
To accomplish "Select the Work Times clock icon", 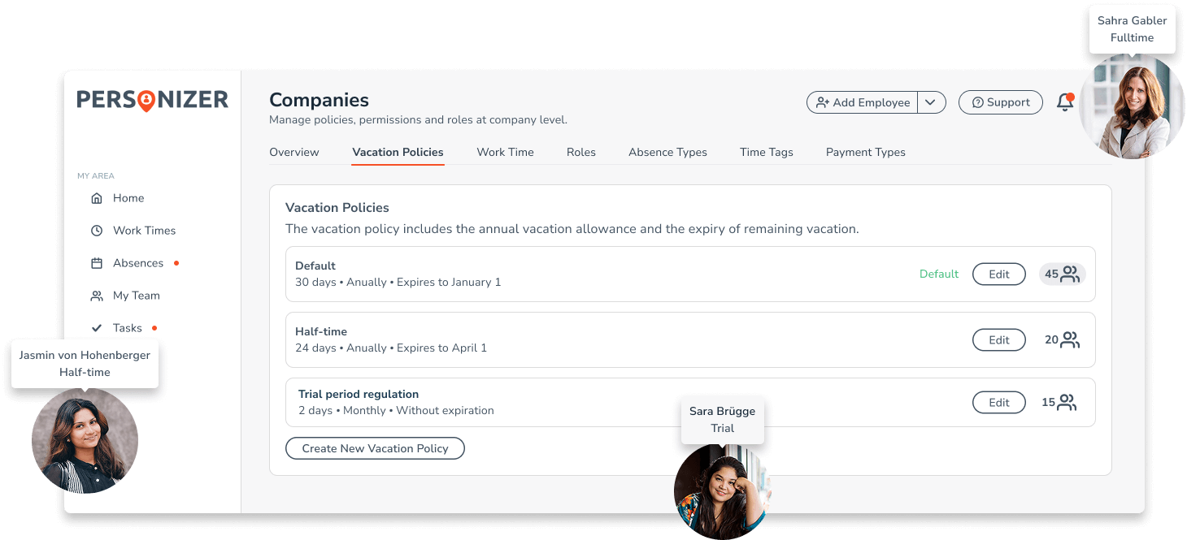I will (x=95, y=230).
